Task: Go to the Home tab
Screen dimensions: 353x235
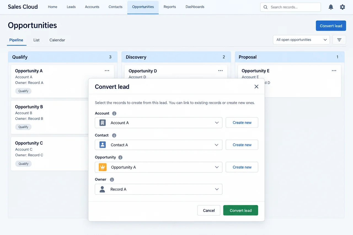Action: point(53,7)
